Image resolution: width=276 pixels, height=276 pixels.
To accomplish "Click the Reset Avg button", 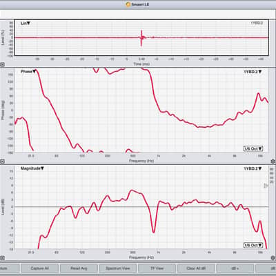I will (x=79, y=268).
